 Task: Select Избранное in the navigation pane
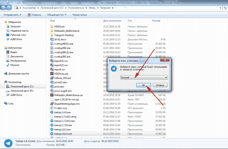[x=15, y=22]
